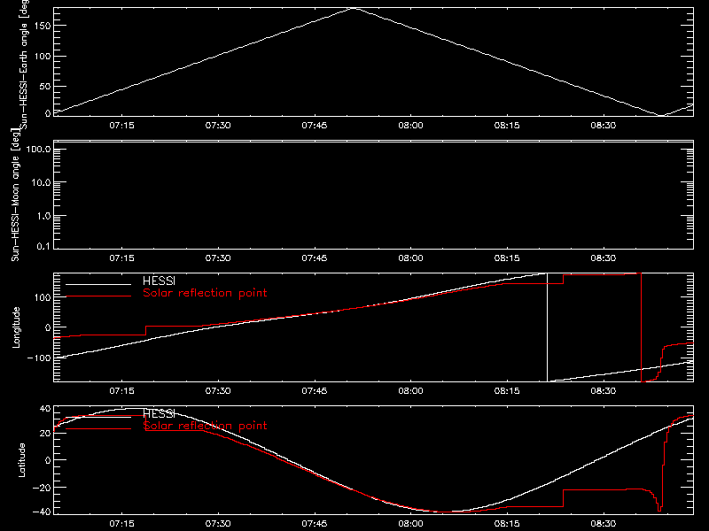Select the 100.0 tick on Moon angle plot
709x531 pixels.
coord(38,150)
